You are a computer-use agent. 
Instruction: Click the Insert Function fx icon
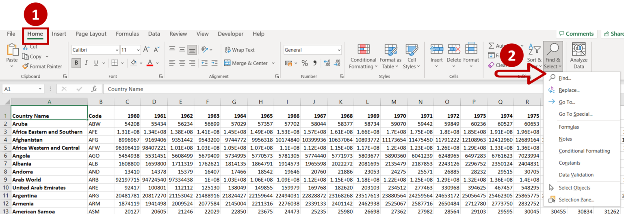pos(94,89)
